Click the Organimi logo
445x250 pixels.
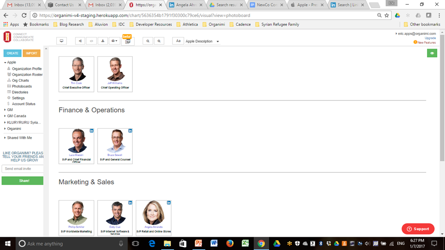pos(7,37)
